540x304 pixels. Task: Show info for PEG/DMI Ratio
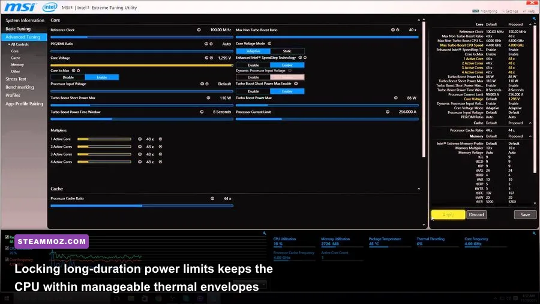tap(206, 44)
